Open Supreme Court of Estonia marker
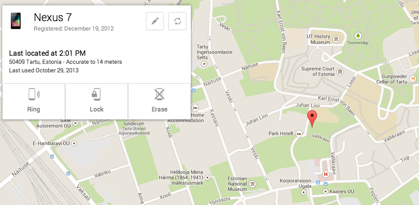This screenshot has width=419, height=205. [x=340, y=71]
